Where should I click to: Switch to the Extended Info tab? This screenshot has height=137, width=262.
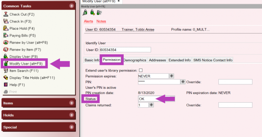coord(180,60)
